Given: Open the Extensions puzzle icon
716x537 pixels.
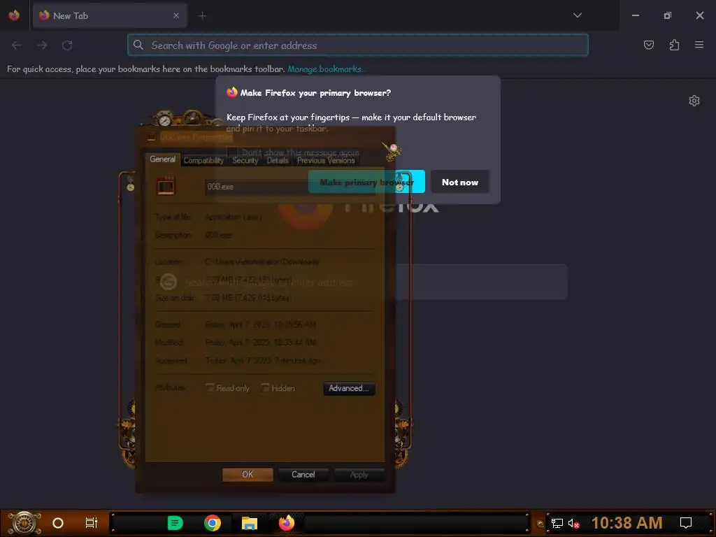Looking at the screenshot, I should (x=674, y=45).
